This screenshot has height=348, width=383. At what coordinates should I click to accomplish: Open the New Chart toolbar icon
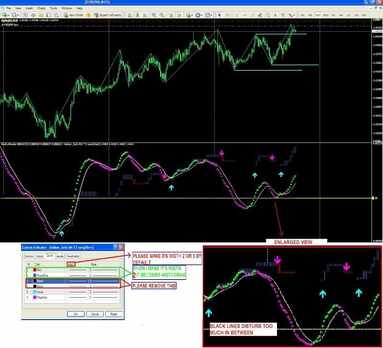point(5,15)
